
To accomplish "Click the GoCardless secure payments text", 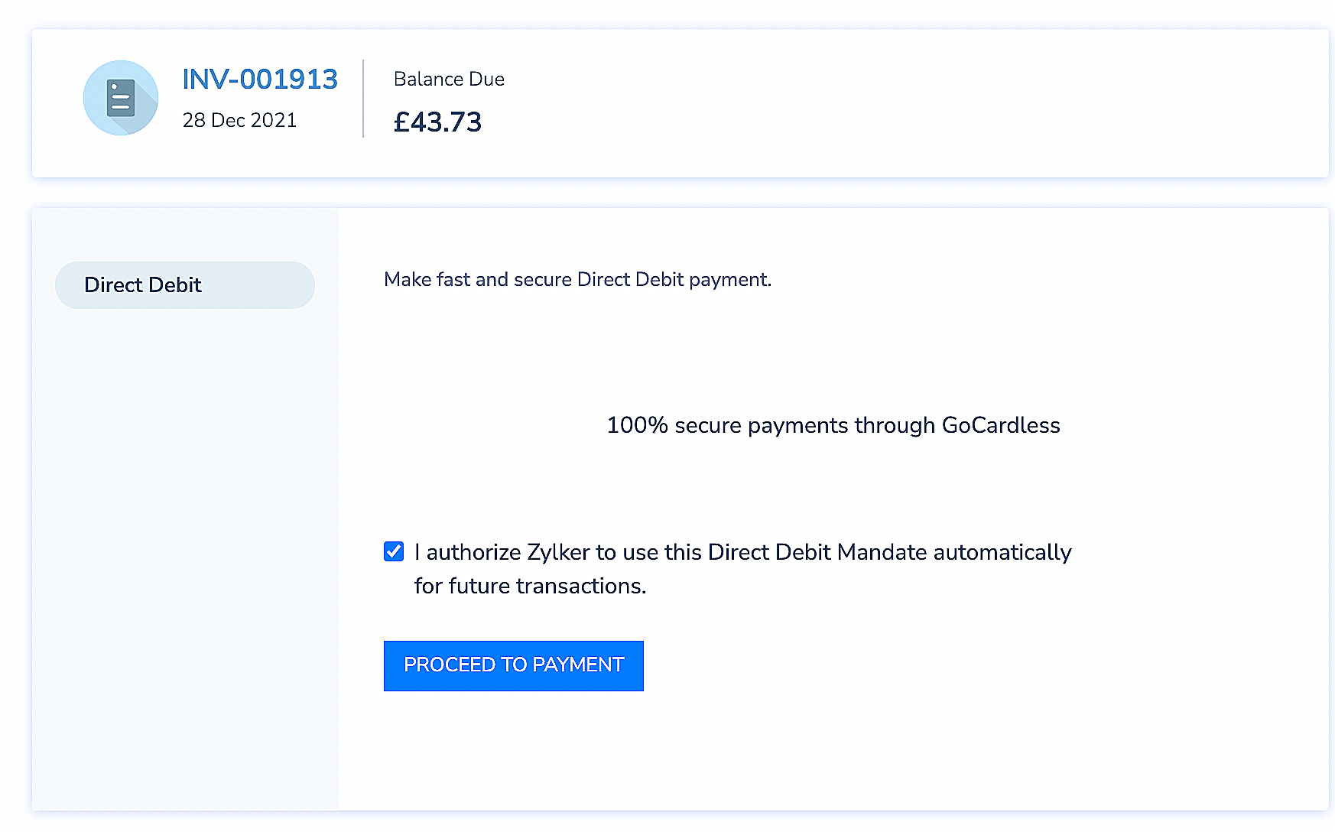I will (833, 425).
